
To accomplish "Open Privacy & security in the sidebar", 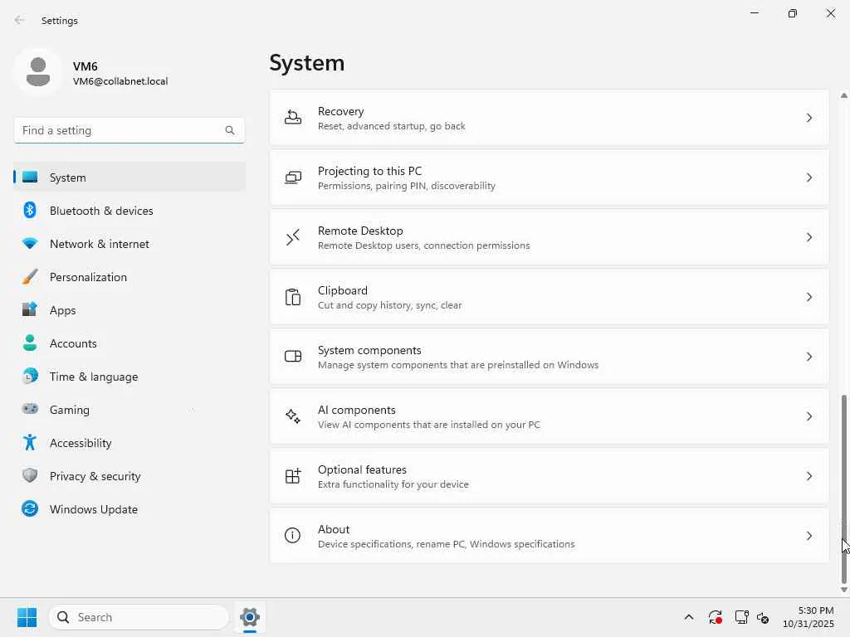I will tap(129, 475).
